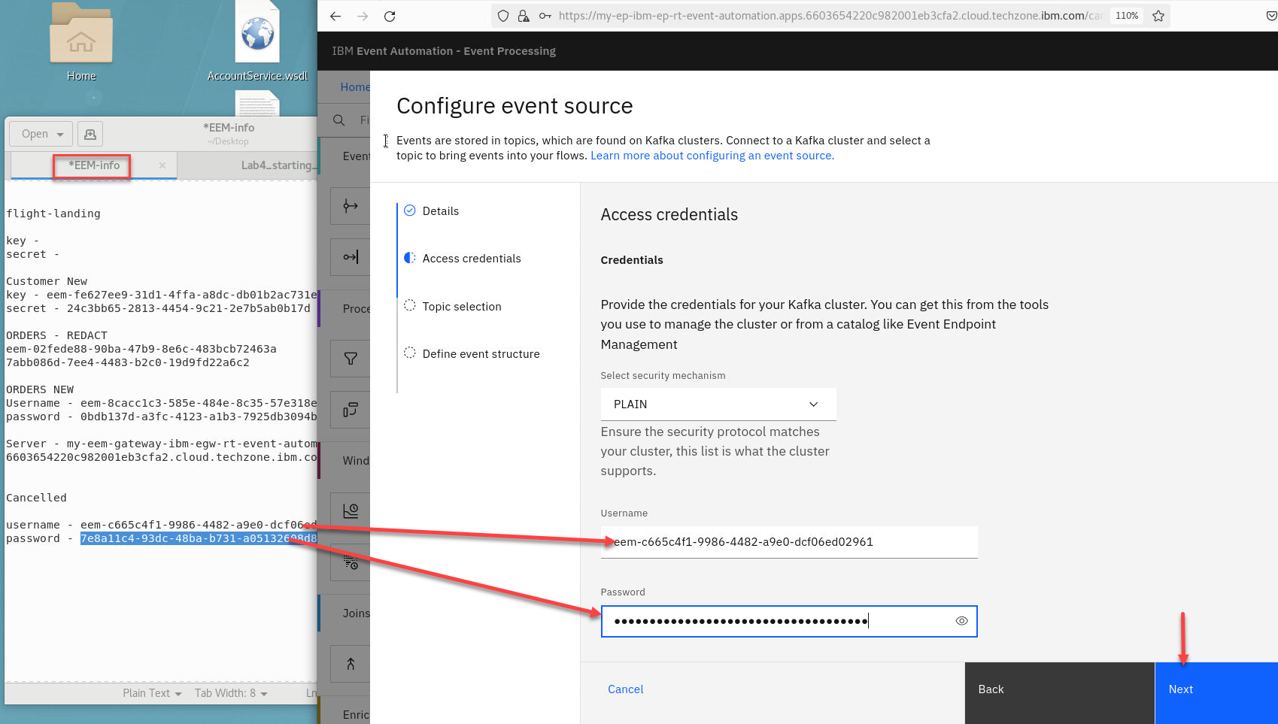The height and width of the screenshot is (724, 1278).
Task: Open the Learn more about configuring link
Action: click(712, 156)
